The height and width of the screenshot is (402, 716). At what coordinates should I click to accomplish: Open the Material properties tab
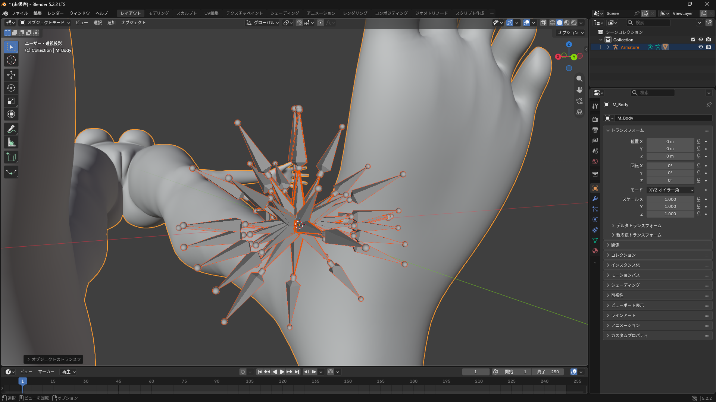coord(595,251)
